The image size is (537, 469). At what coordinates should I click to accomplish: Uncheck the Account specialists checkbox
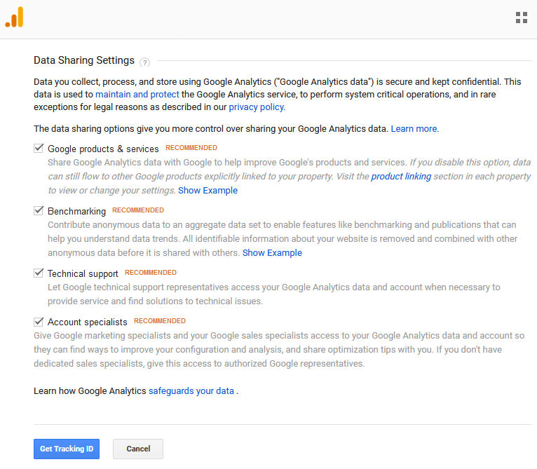pos(39,322)
